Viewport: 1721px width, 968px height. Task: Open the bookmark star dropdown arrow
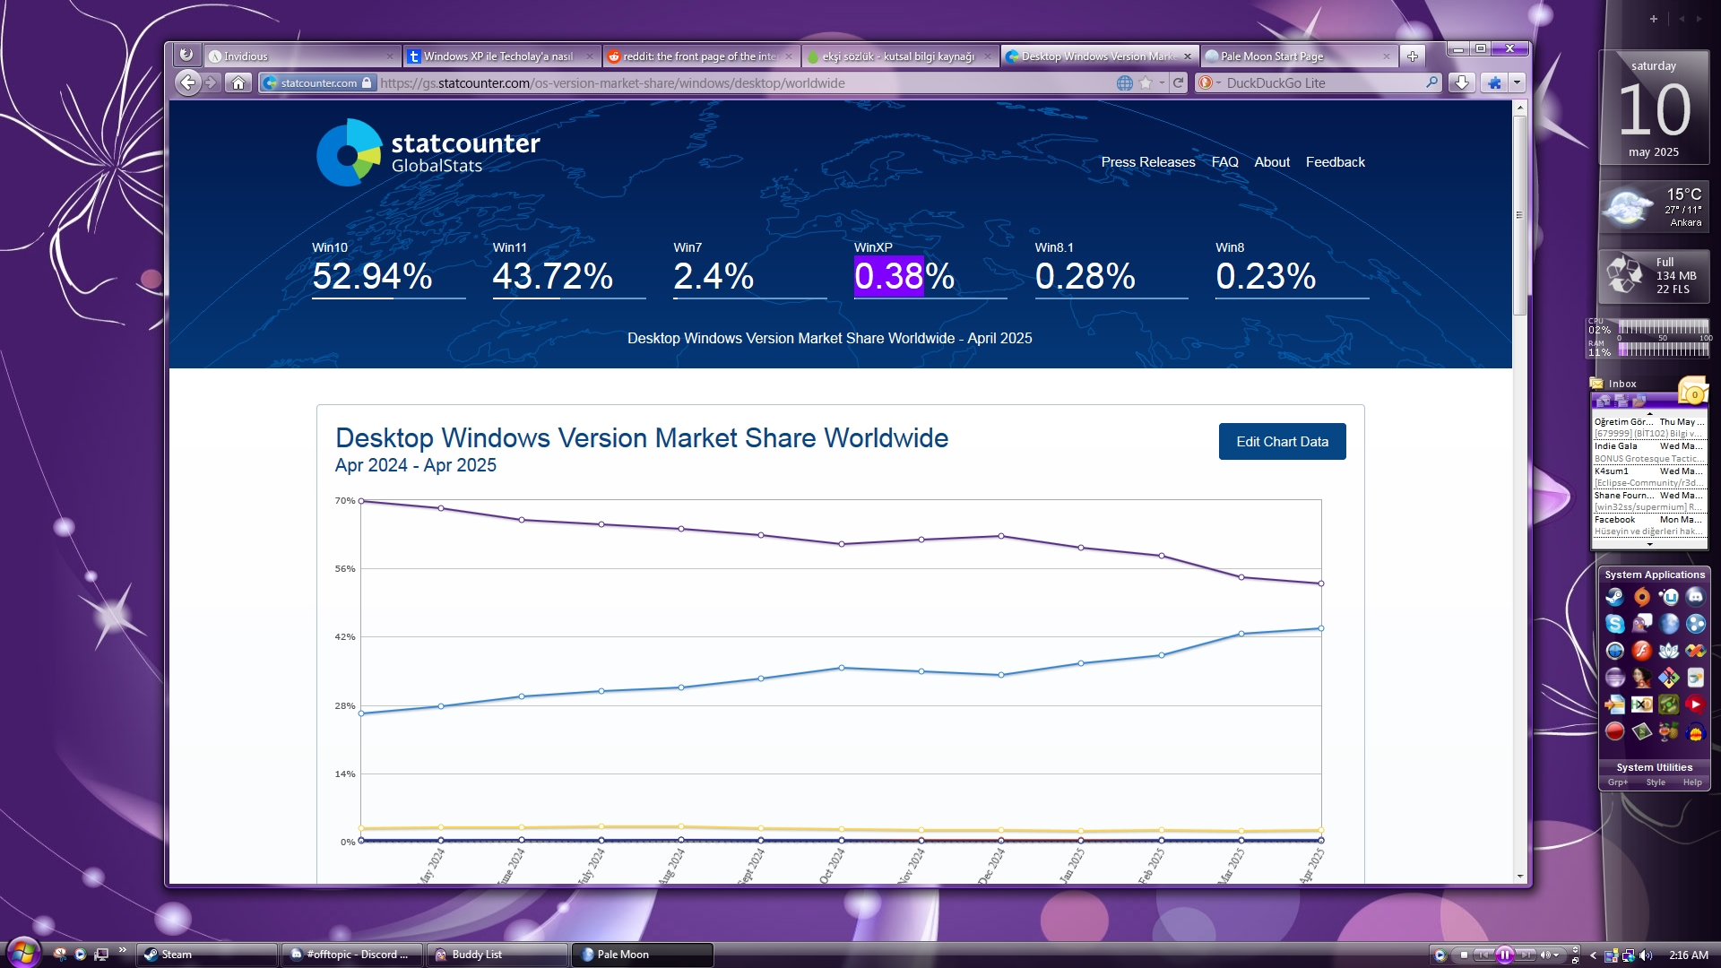click(1162, 82)
